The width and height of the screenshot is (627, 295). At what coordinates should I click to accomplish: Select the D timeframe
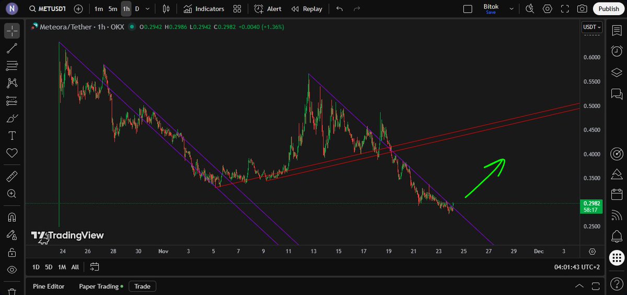pos(137,9)
